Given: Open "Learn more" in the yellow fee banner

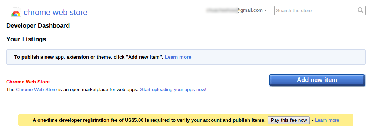Looking at the screenshot, I should click(x=327, y=120).
